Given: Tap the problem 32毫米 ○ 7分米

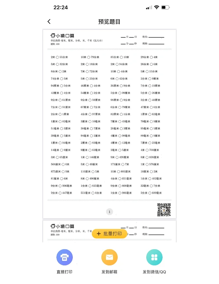Looking at the screenshot, I should pos(150,186).
